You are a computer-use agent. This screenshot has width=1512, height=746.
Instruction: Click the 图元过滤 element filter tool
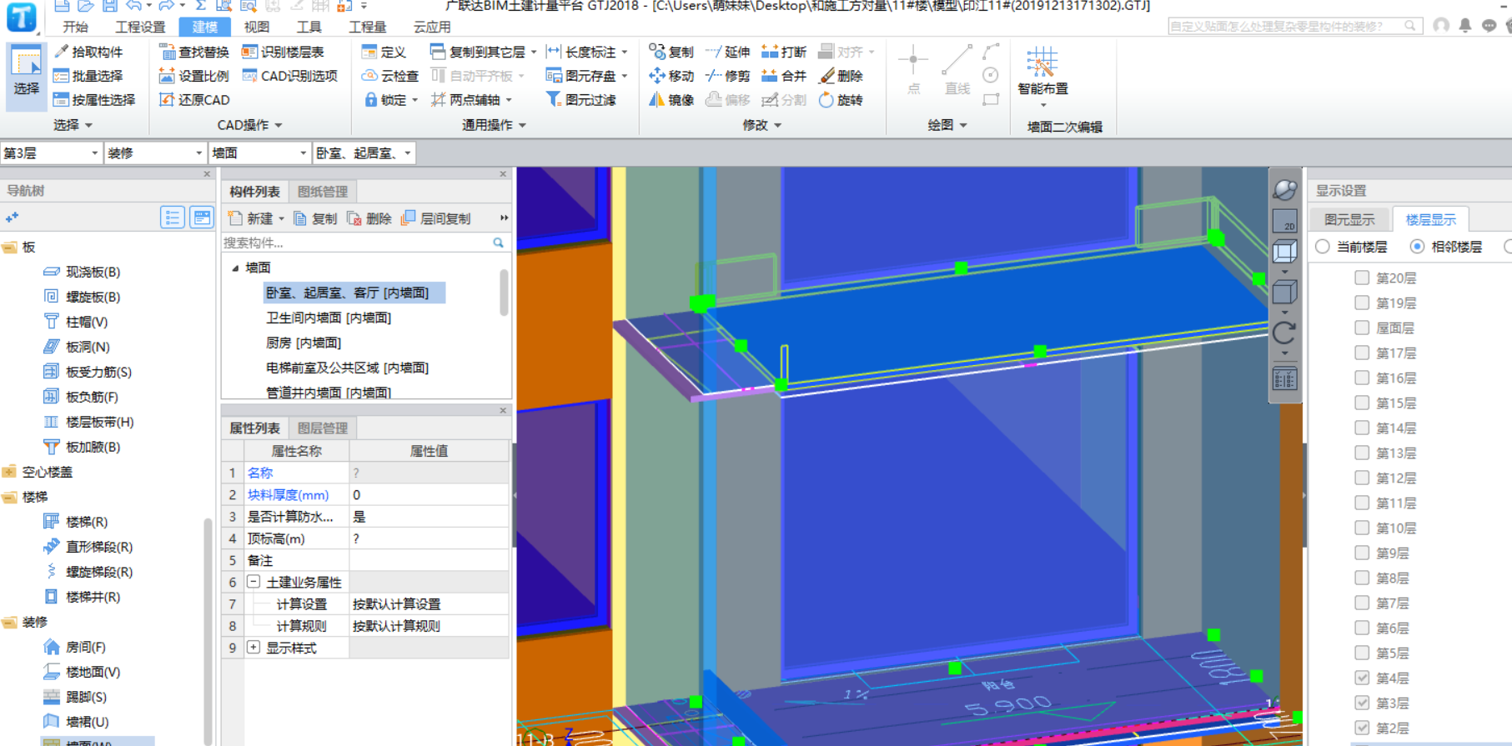(x=581, y=100)
